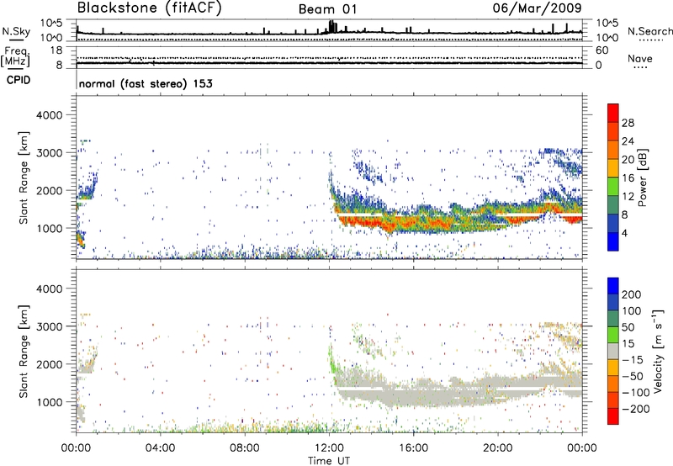673x466 pixels.
Task: Click the "Time UT" axis title
Action: [329, 461]
